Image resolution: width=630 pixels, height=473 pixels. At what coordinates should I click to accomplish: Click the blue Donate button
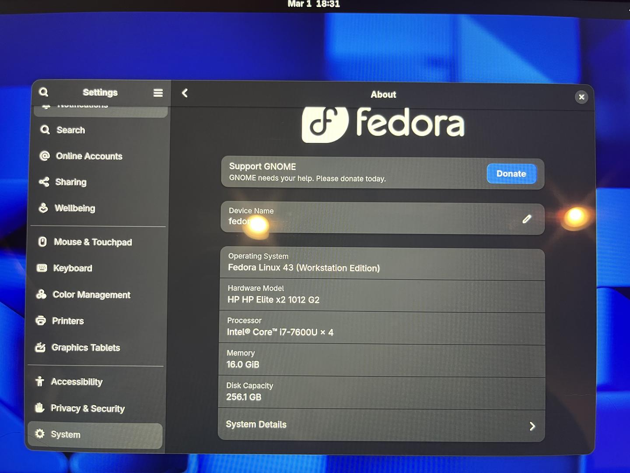point(511,174)
